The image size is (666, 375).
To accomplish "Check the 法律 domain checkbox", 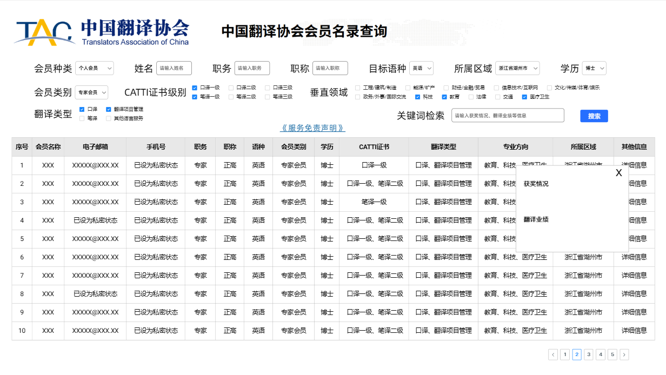I will pyautogui.click(x=471, y=97).
